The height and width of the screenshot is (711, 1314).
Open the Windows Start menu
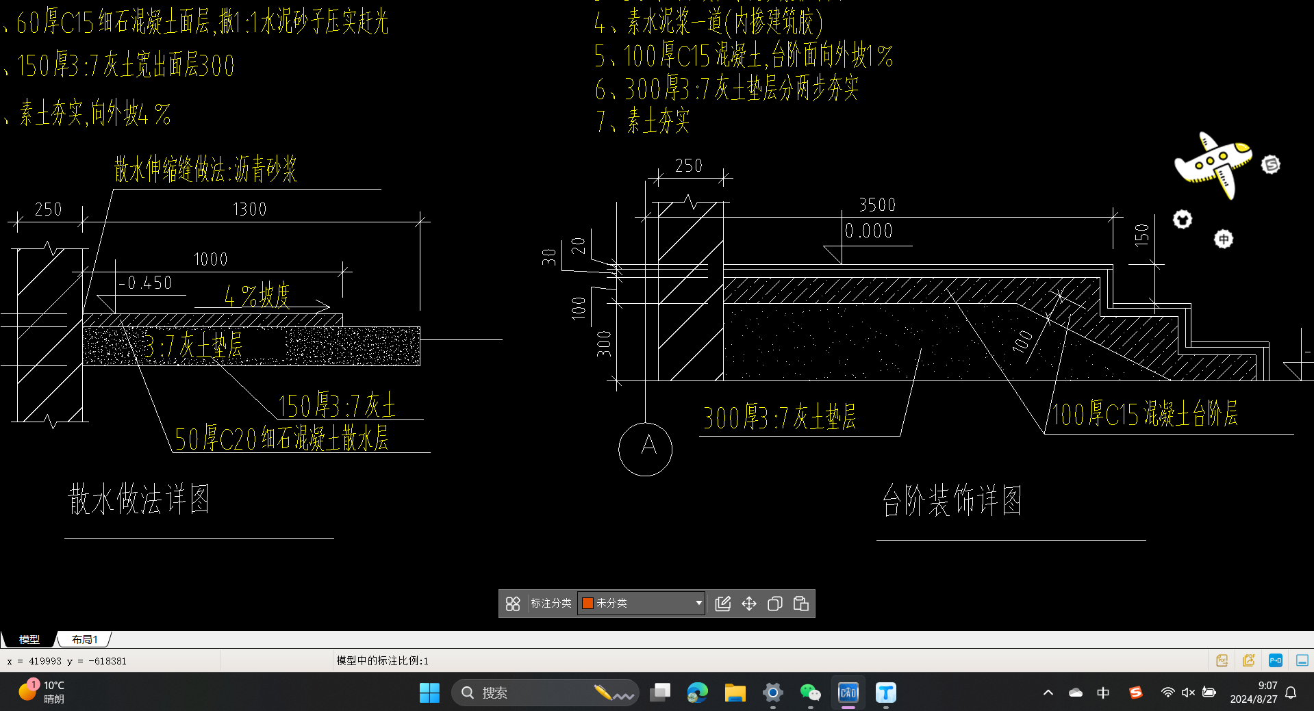coord(429,693)
